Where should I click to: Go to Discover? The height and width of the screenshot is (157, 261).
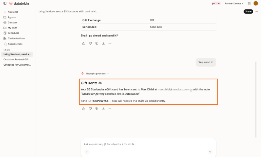click(10, 22)
